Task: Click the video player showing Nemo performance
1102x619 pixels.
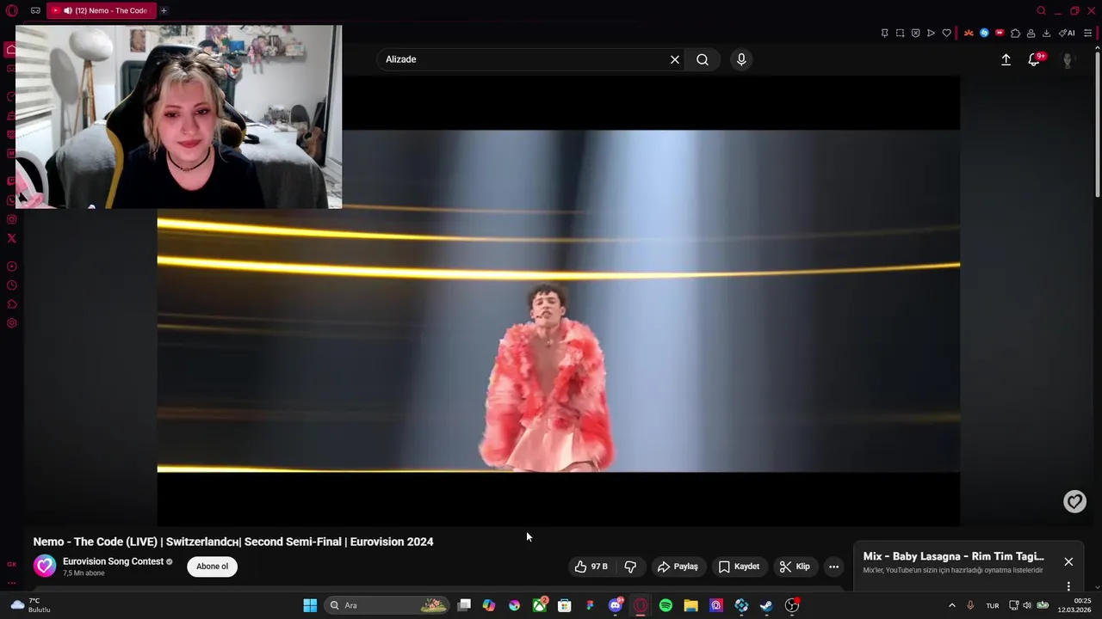Action: [558, 301]
